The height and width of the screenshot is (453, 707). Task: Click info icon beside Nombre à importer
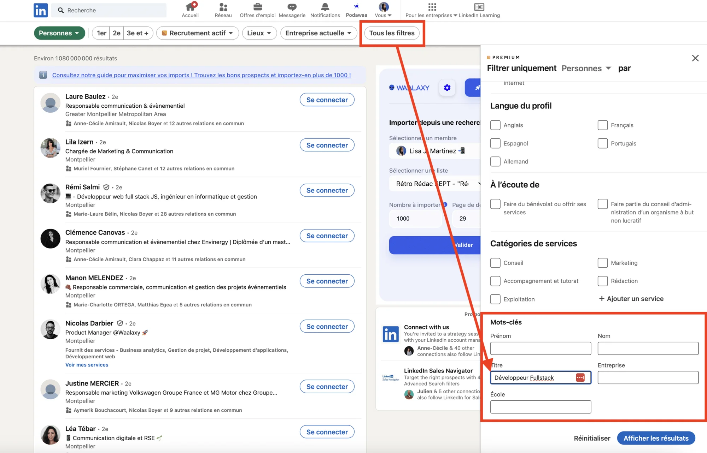pos(445,204)
